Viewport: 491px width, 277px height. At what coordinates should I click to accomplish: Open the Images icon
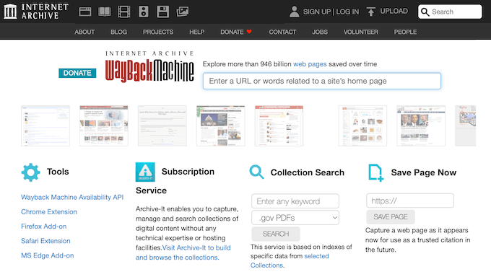tap(182, 12)
